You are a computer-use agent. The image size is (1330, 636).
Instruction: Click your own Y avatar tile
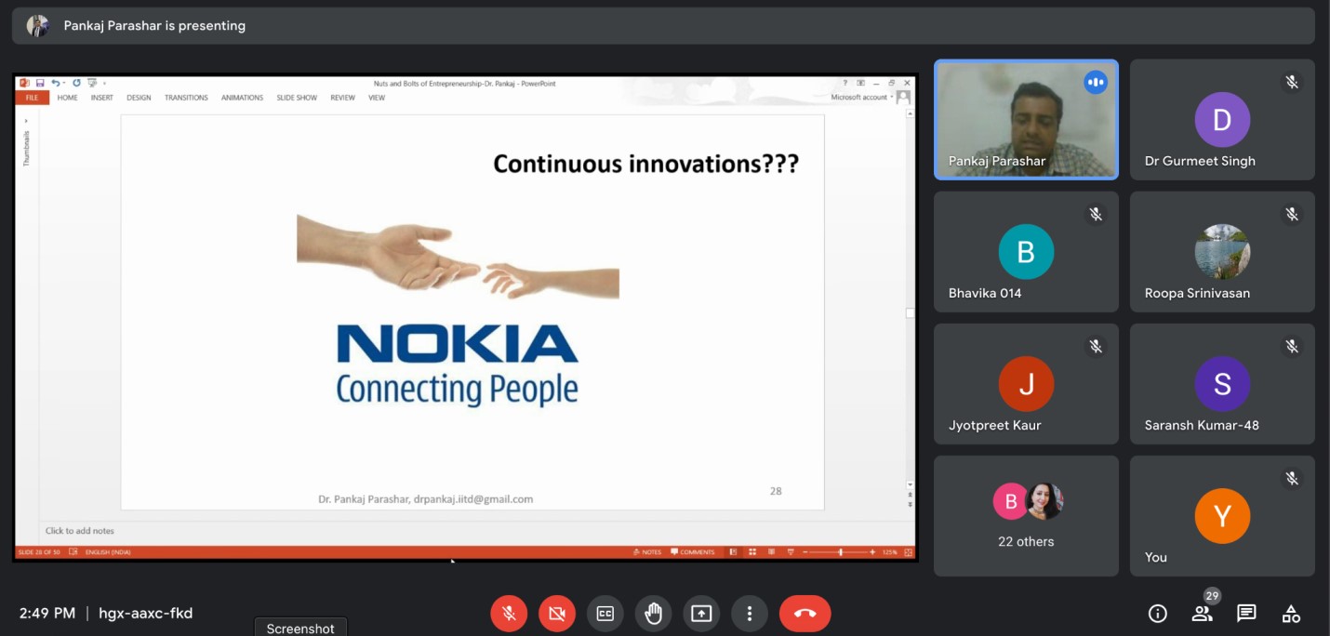1222,516
